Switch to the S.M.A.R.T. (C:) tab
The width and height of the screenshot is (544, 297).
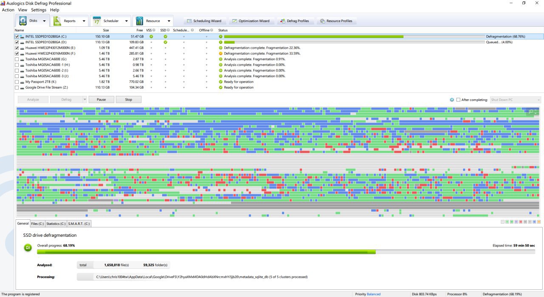pyautogui.click(x=79, y=224)
